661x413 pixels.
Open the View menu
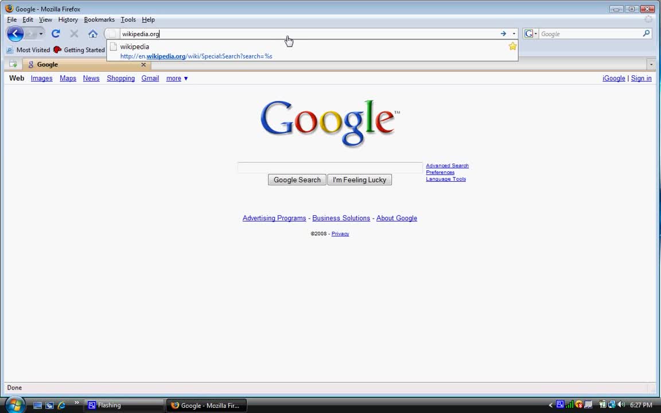pos(45,20)
